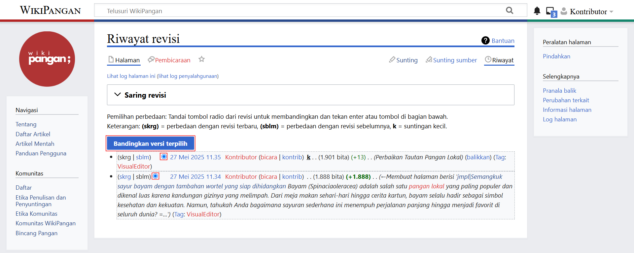This screenshot has width=634, height=253.
Task: Open the notices tray icon with badge 3
Action: tap(551, 12)
